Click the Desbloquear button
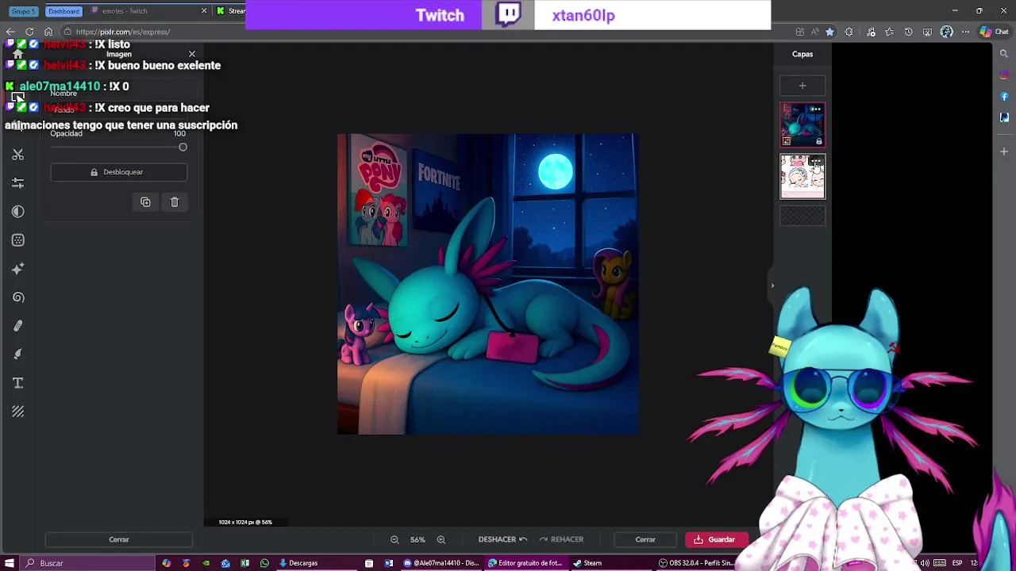 pyautogui.click(x=119, y=172)
